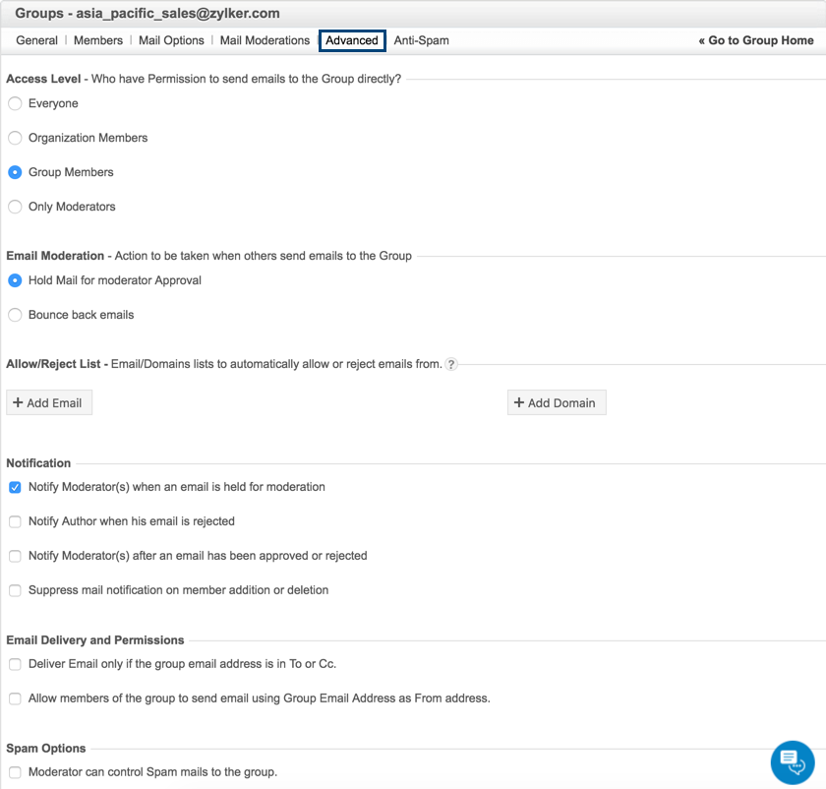Open the General tab
The image size is (826, 789).
(37, 40)
